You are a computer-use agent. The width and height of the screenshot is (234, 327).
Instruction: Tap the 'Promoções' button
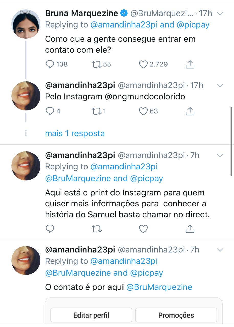[x=176, y=315]
